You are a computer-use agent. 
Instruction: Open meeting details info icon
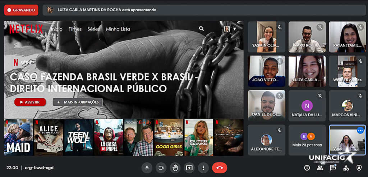pos(307,168)
